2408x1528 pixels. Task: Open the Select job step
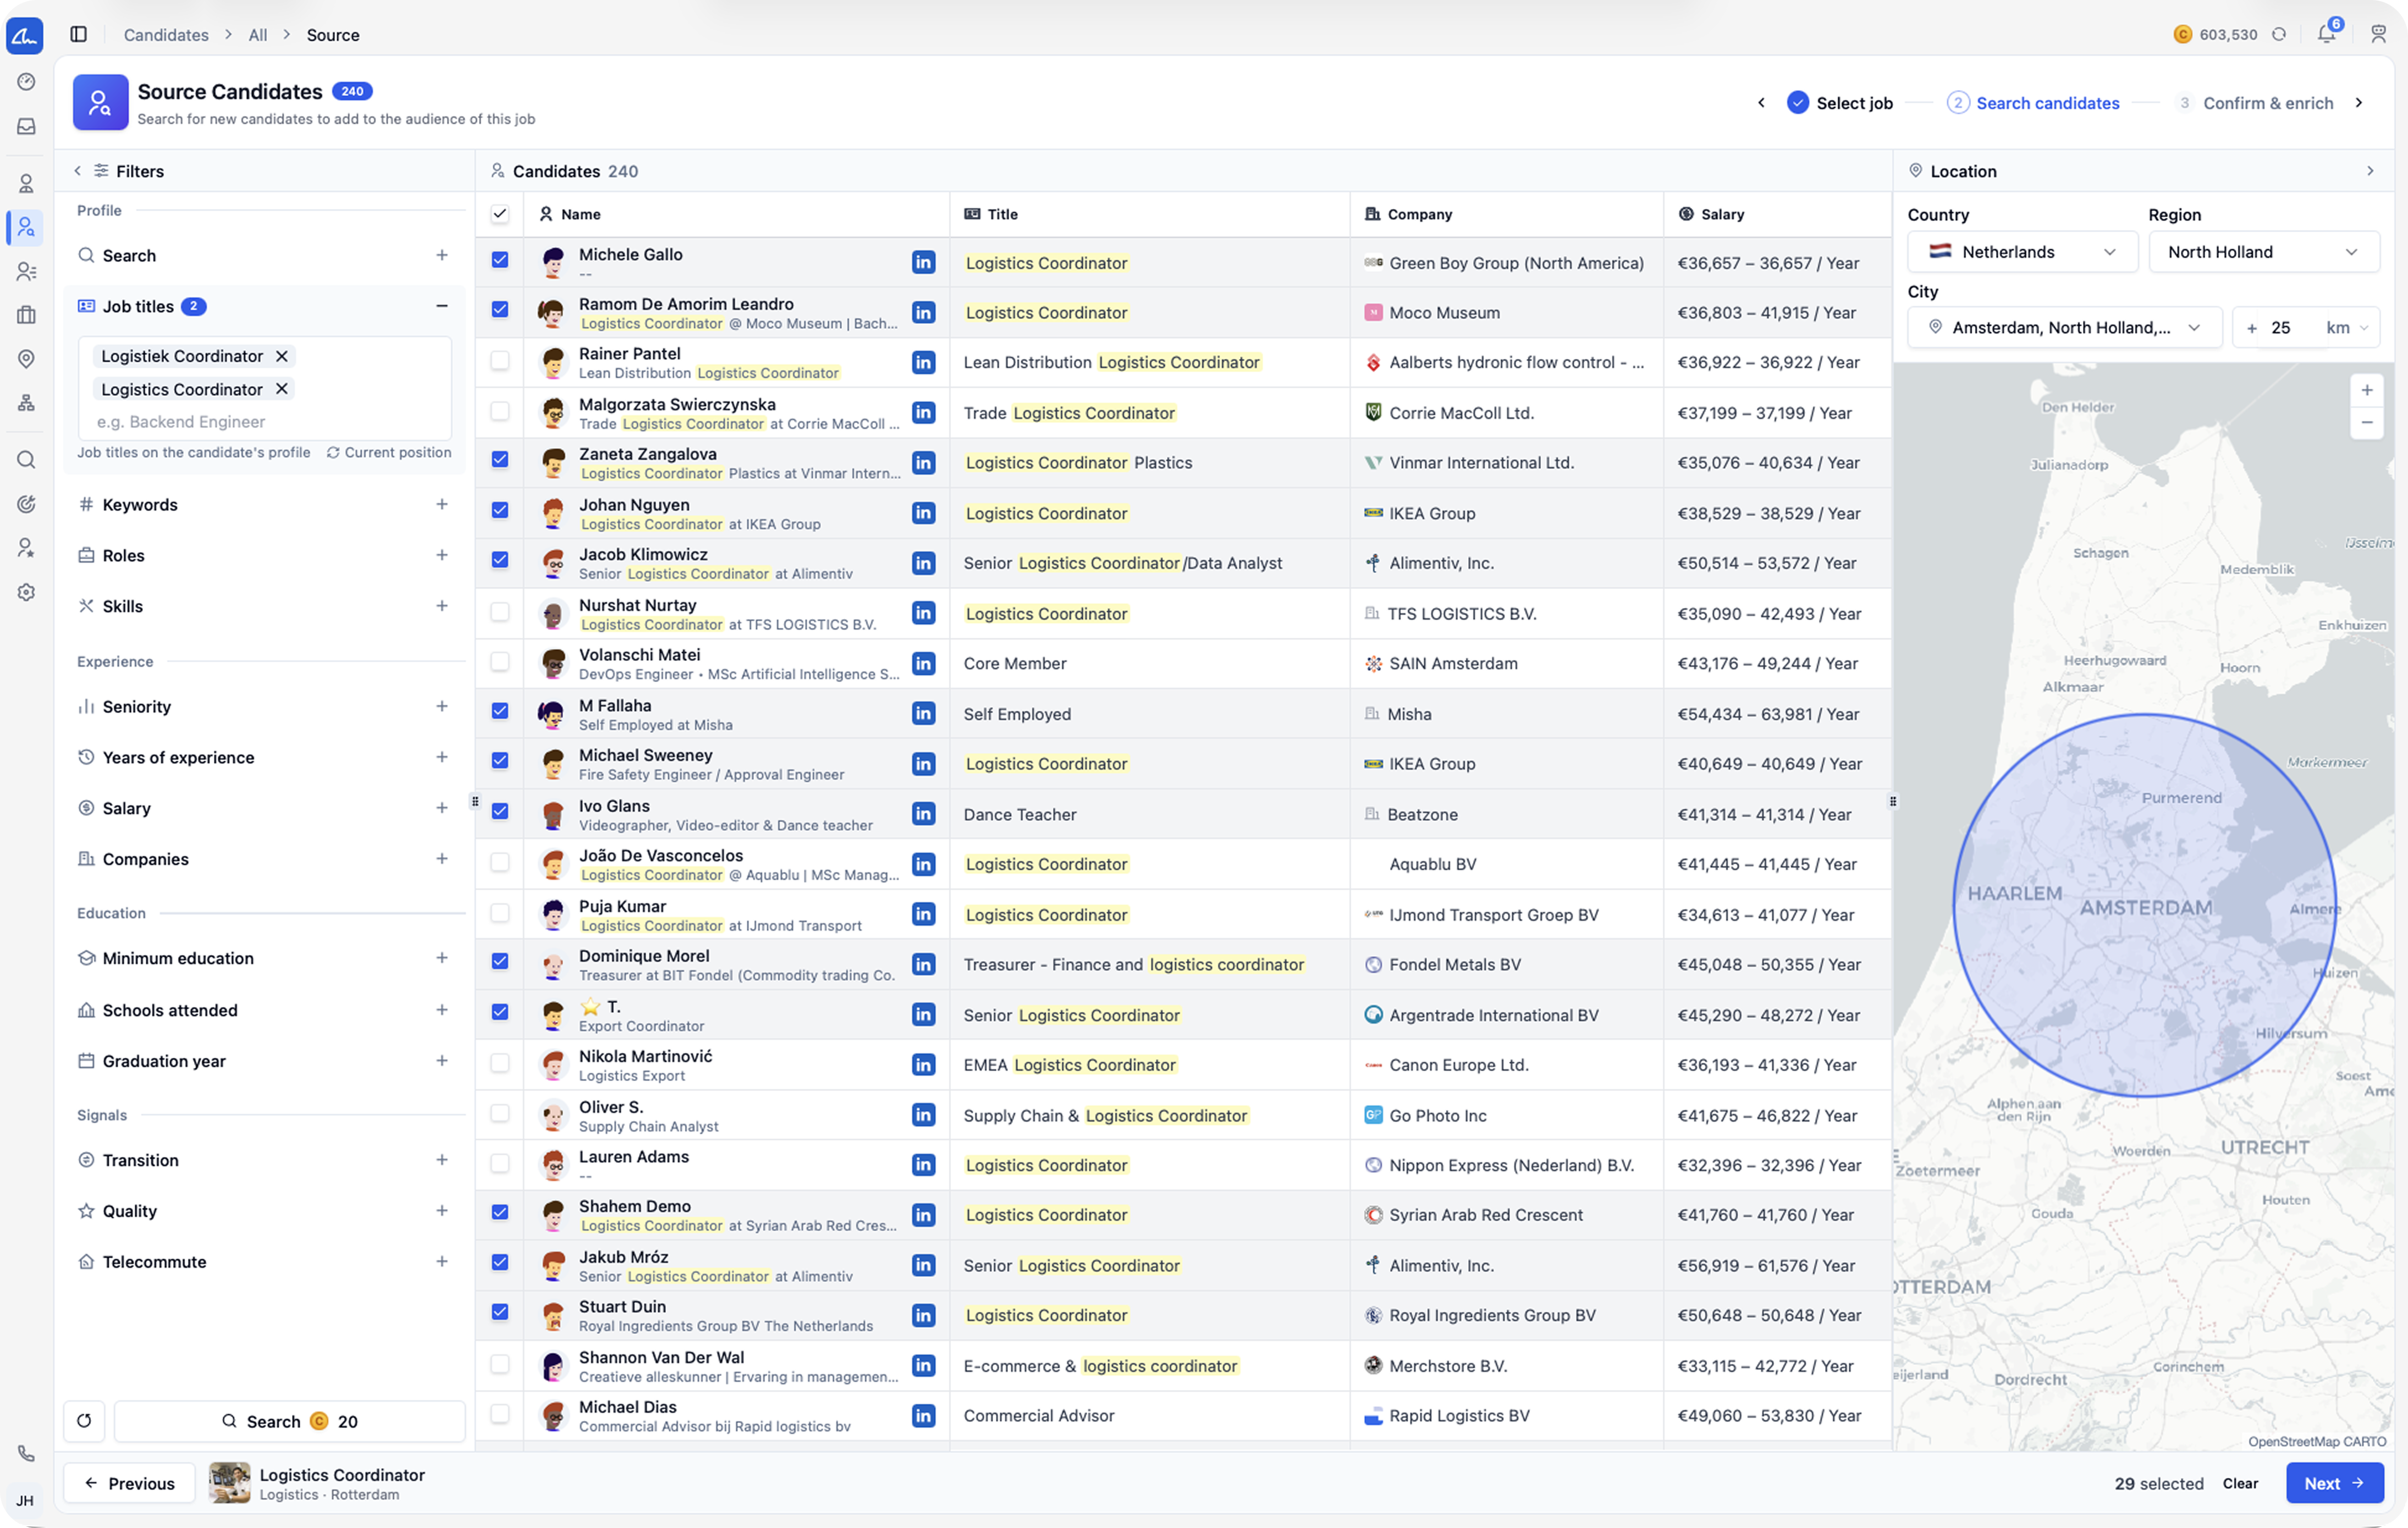[1840, 103]
